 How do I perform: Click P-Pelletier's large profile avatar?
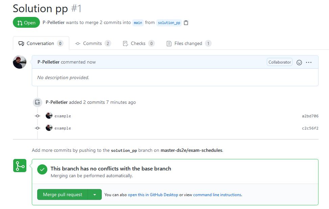pos(20,62)
